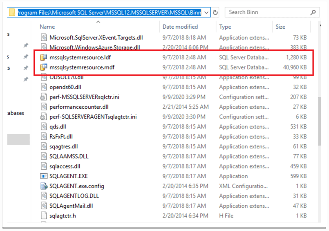This screenshot has height=231, width=329.
Task: Click icon of RsFxFt.dll
Action: [x=43, y=137]
